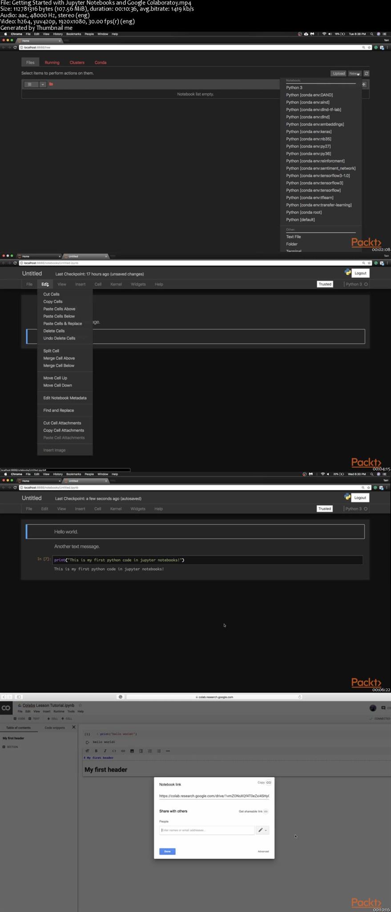
Task: Click the three-dot more icon in Colab text toolbar
Action: point(168,751)
